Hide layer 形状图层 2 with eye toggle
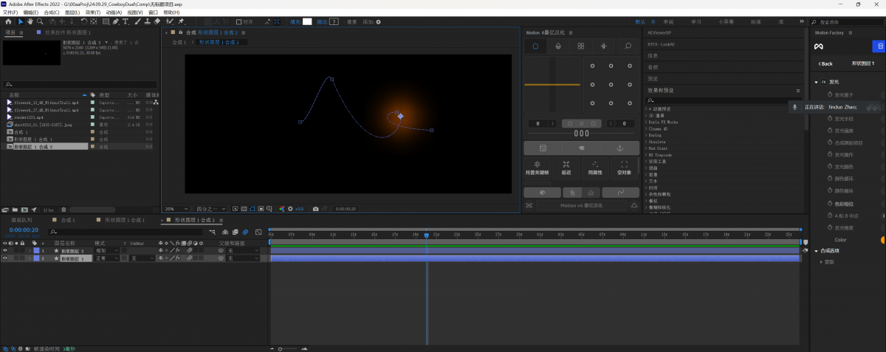The width and height of the screenshot is (886, 352). [x=4, y=251]
